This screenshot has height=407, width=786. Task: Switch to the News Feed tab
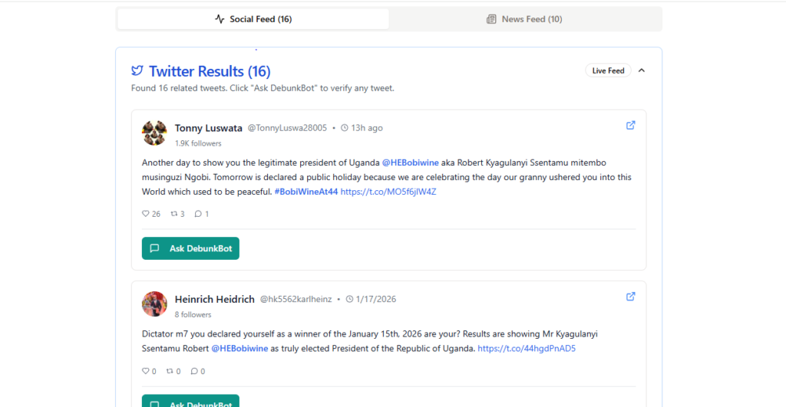point(524,19)
